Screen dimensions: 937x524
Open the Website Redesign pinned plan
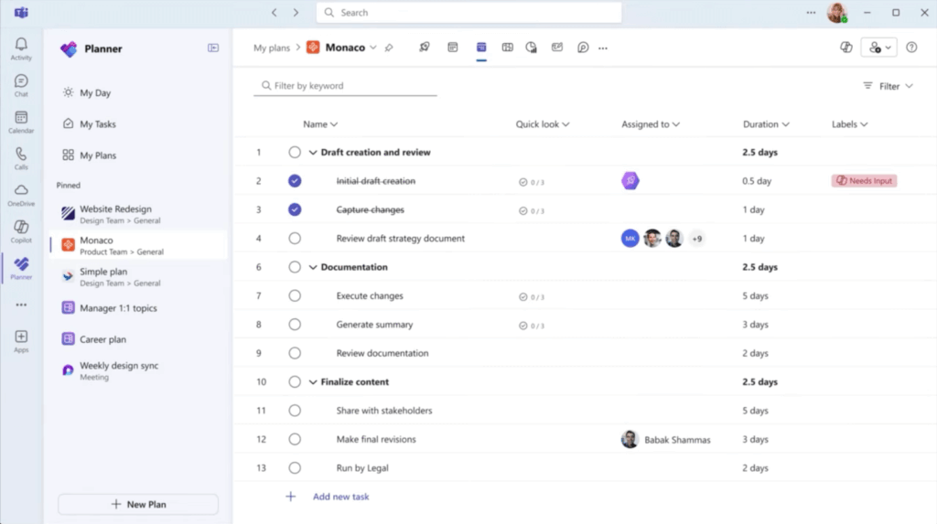[139, 214]
